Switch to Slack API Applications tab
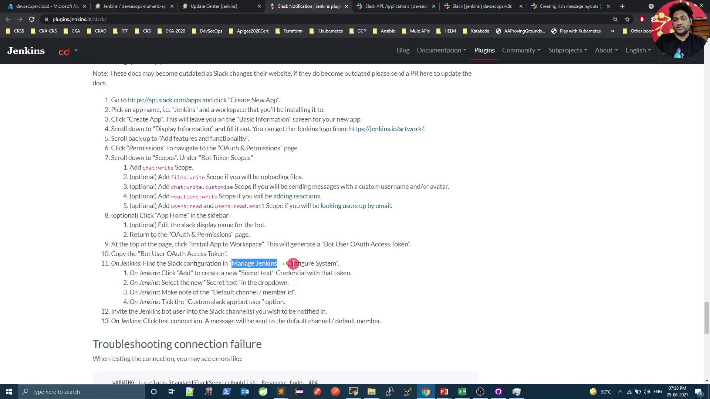Screen dimensions: 710x399 pyautogui.click(x=396, y=6)
